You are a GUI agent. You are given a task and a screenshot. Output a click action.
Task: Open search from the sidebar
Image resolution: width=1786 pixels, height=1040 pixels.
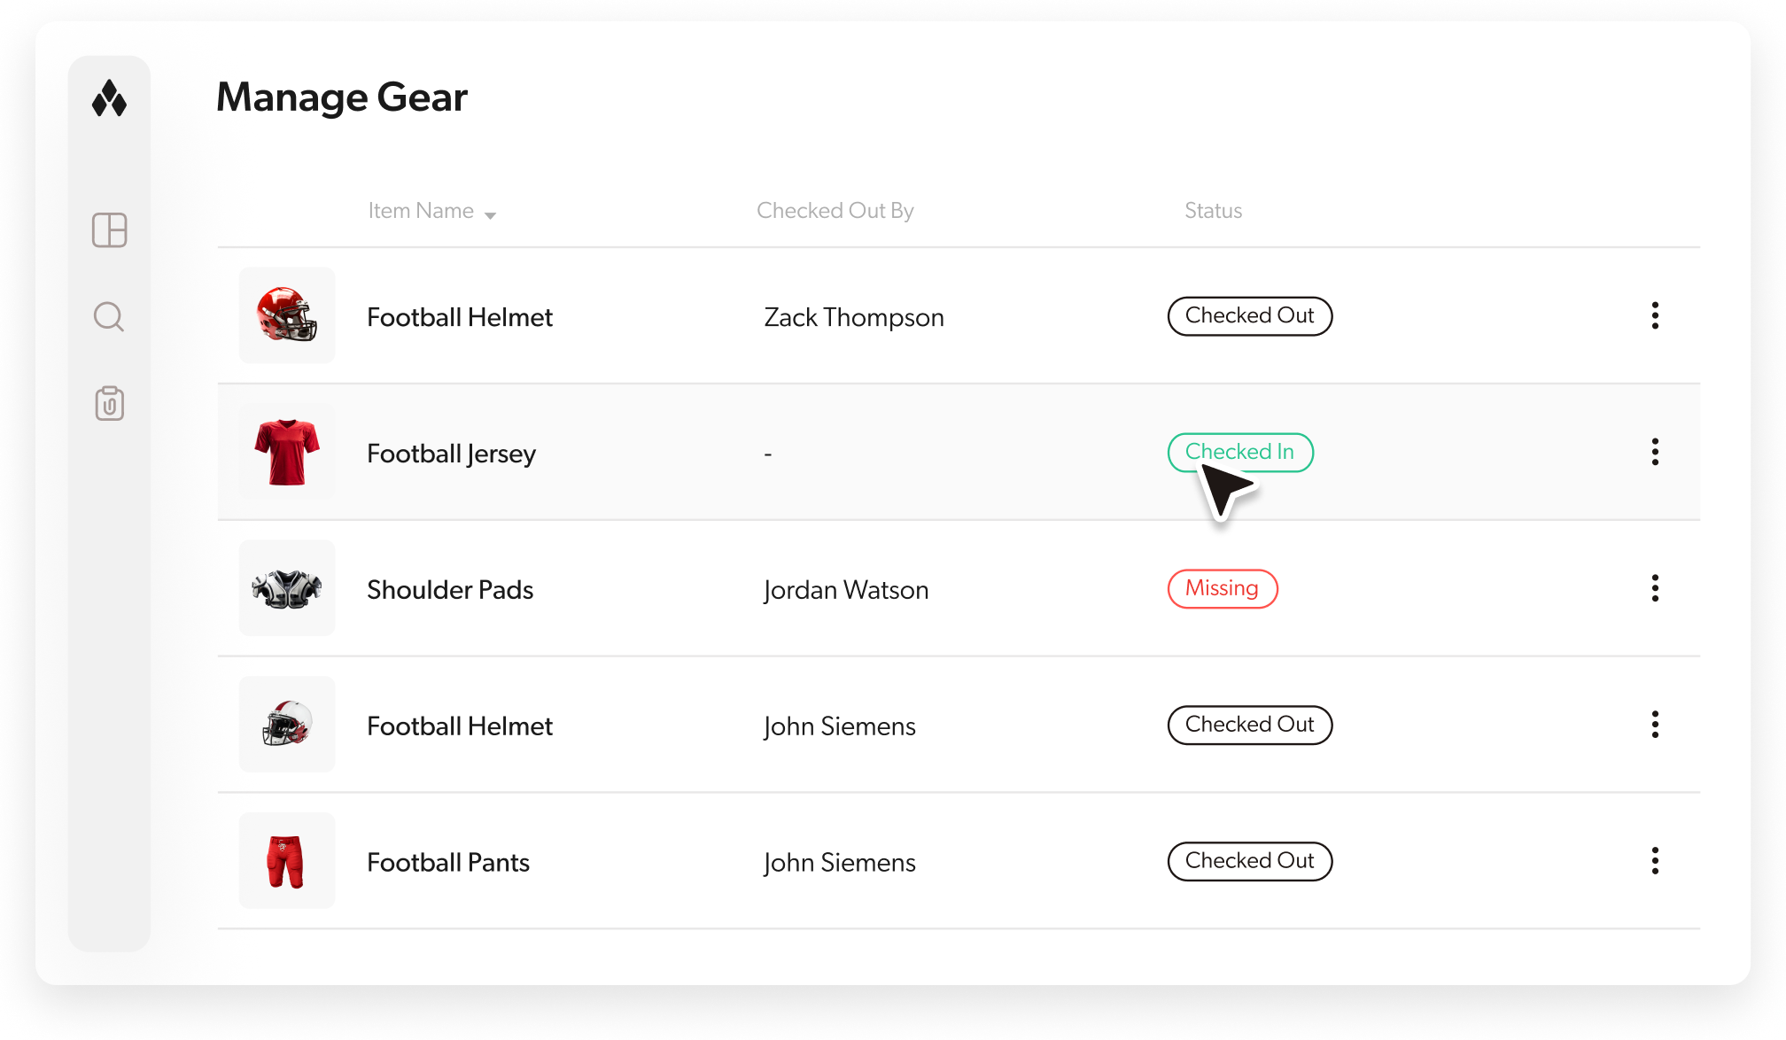coord(109,316)
